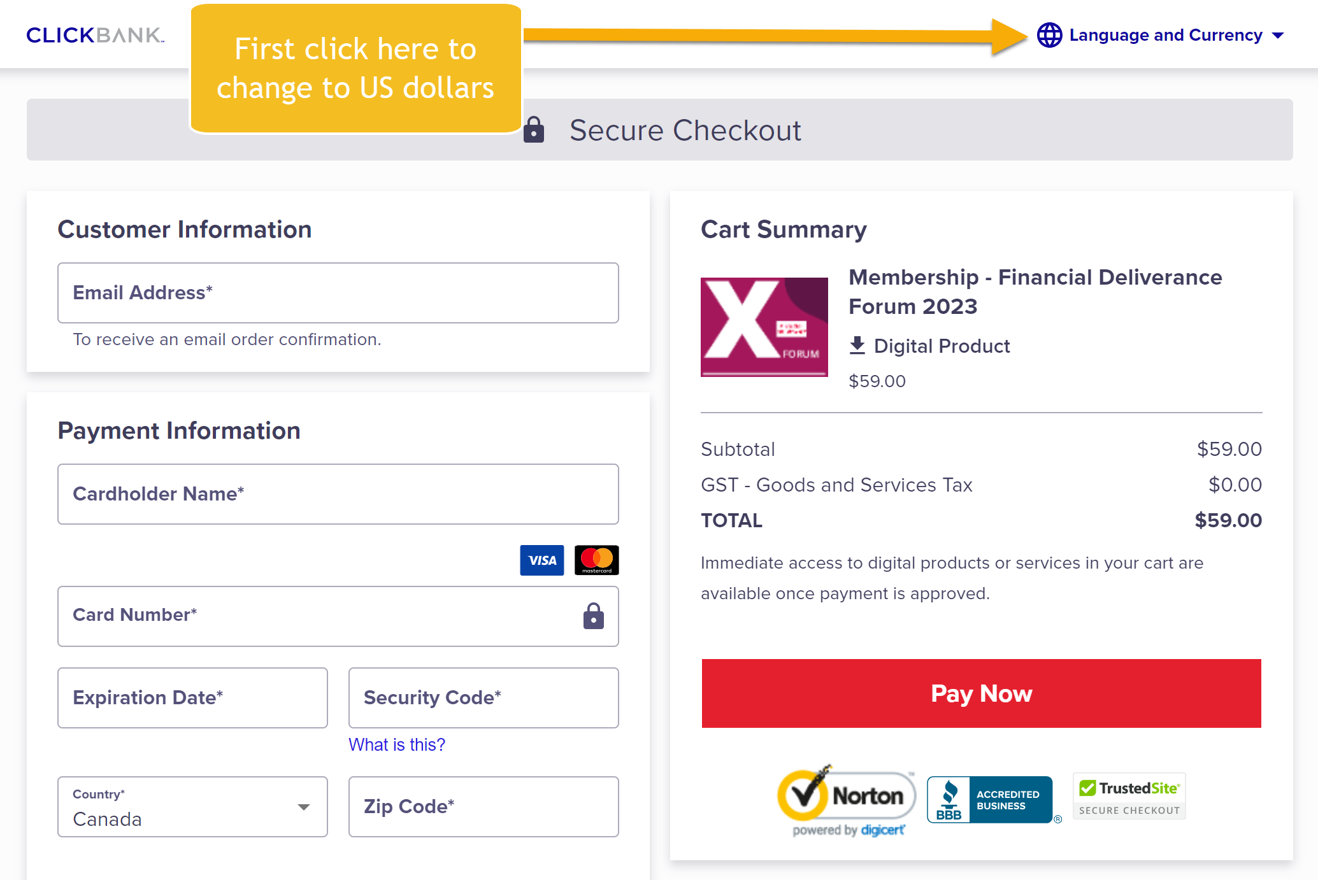Click the TrustedSite Secure Checkout badge
The width and height of the screenshot is (1318, 880).
coord(1129,797)
